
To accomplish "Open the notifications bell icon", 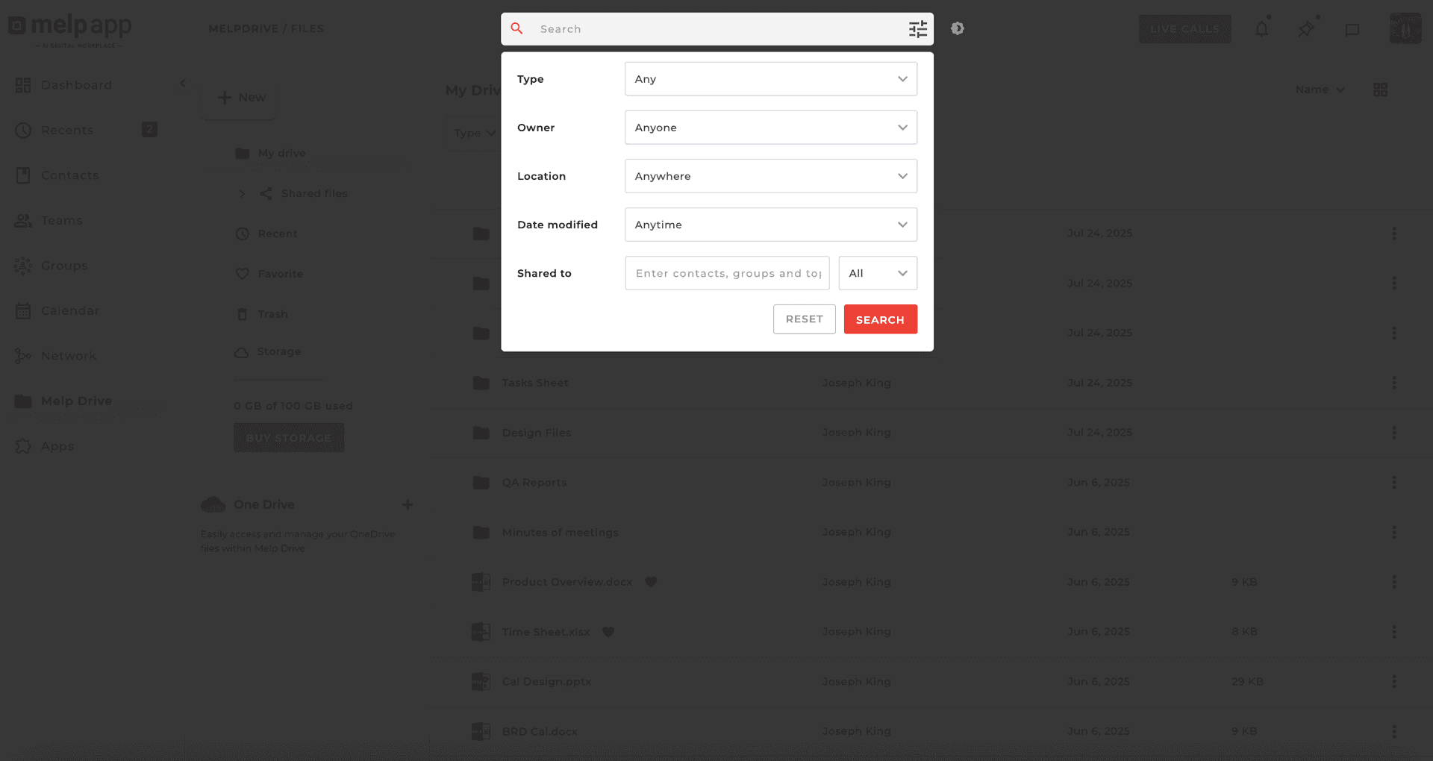I will point(1261,28).
